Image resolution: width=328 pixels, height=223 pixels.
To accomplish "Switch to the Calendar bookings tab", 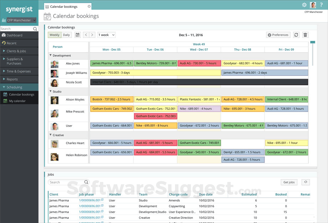I will [65, 6].
